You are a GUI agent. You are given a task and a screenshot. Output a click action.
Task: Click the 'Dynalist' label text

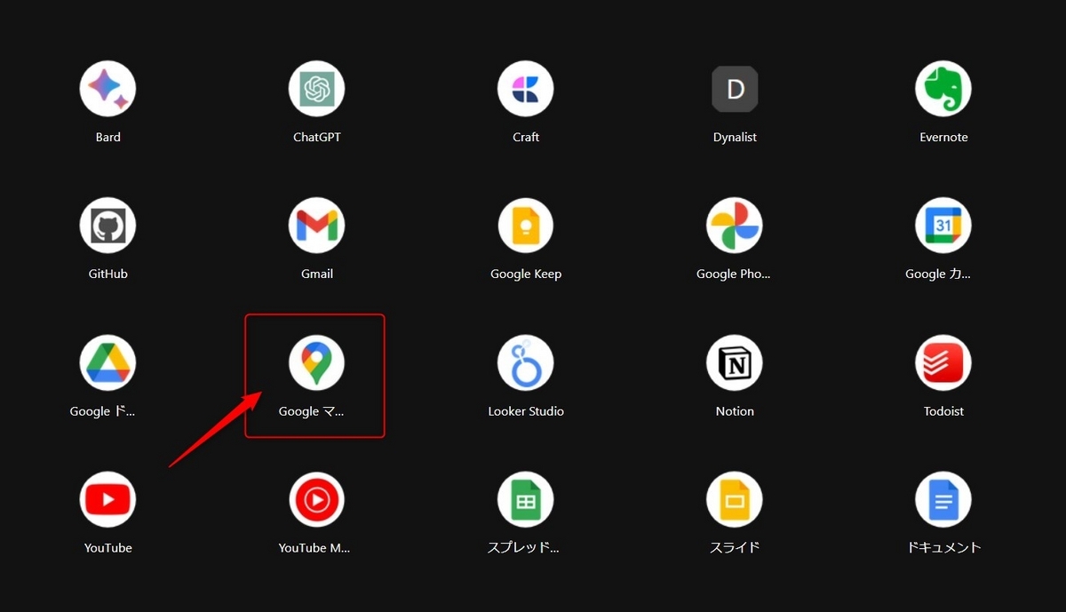(x=735, y=138)
